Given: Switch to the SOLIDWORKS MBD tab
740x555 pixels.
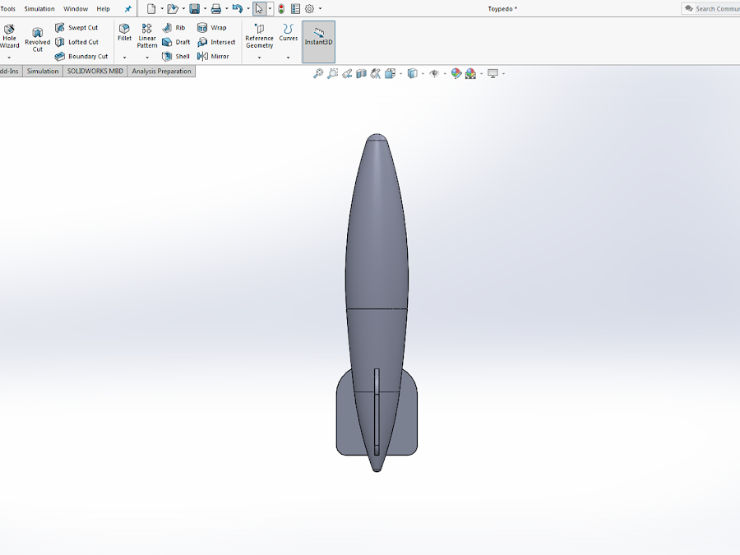Looking at the screenshot, I should (x=95, y=72).
